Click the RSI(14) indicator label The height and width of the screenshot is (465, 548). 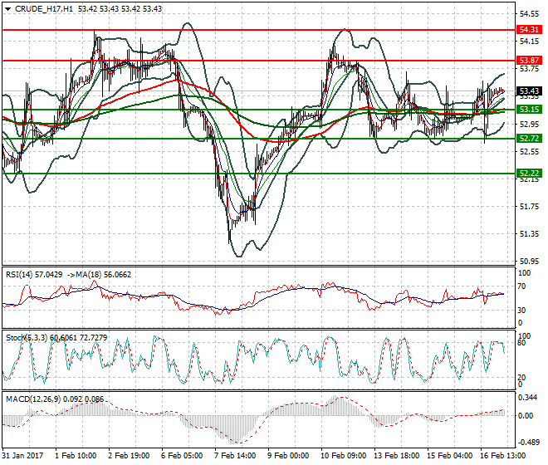21,272
